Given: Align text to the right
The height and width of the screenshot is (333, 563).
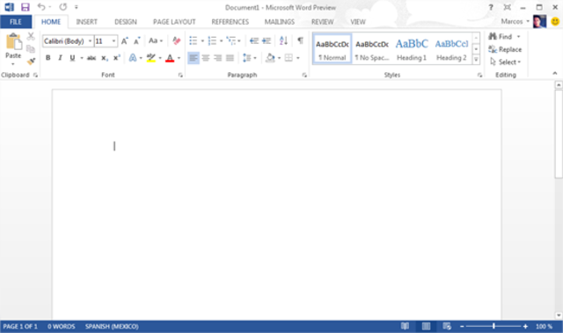Looking at the screenshot, I should [218, 58].
